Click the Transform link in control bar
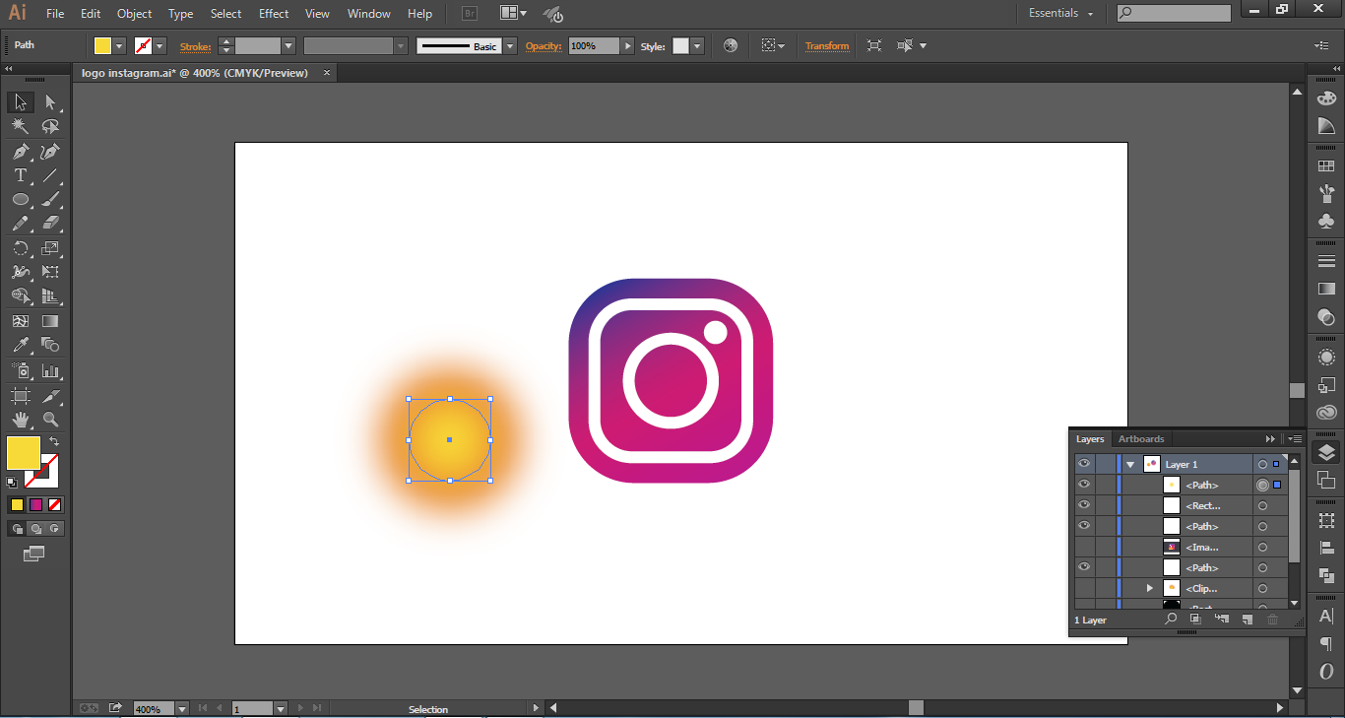The image size is (1345, 718). pyautogui.click(x=826, y=46)
